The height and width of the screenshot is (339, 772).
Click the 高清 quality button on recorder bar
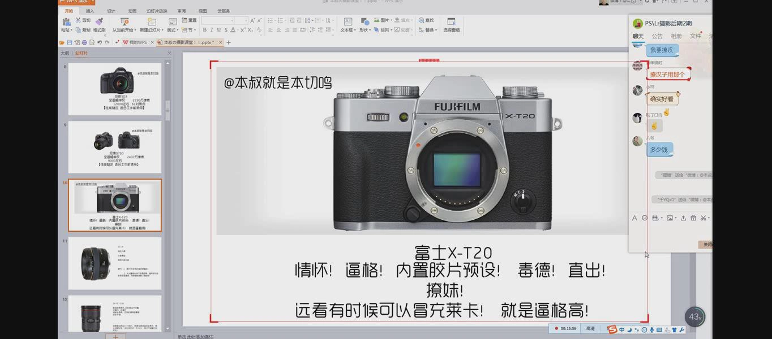click(590, 328)
